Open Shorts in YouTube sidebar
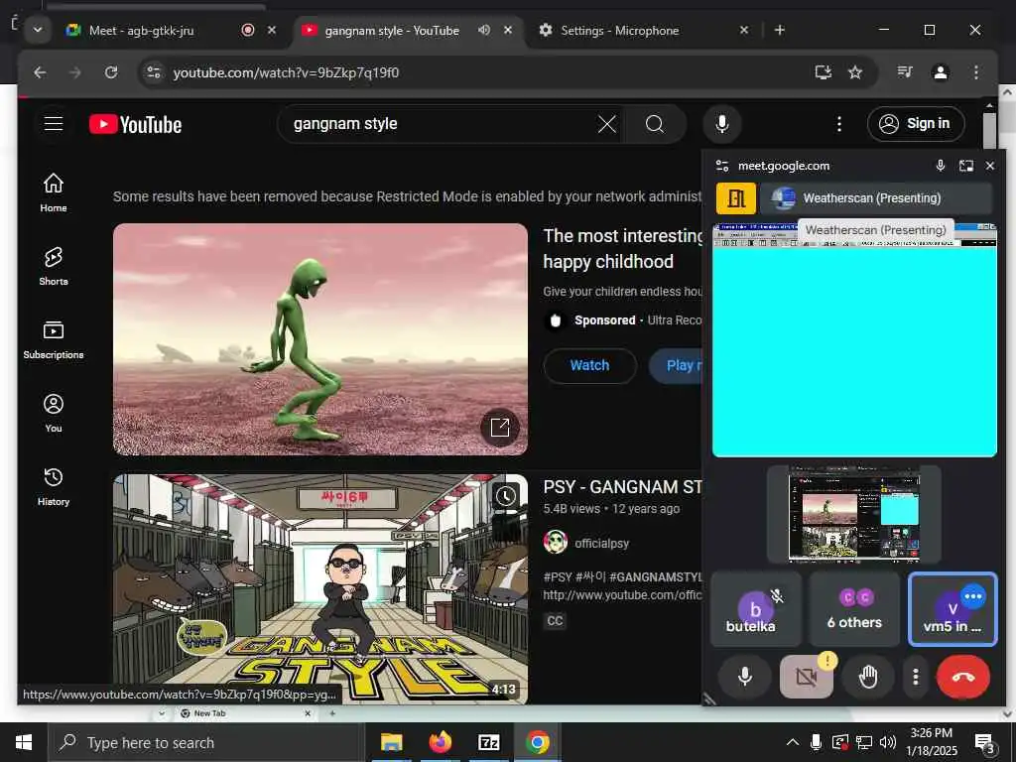The image size is (1016, 762). point(54,266)
